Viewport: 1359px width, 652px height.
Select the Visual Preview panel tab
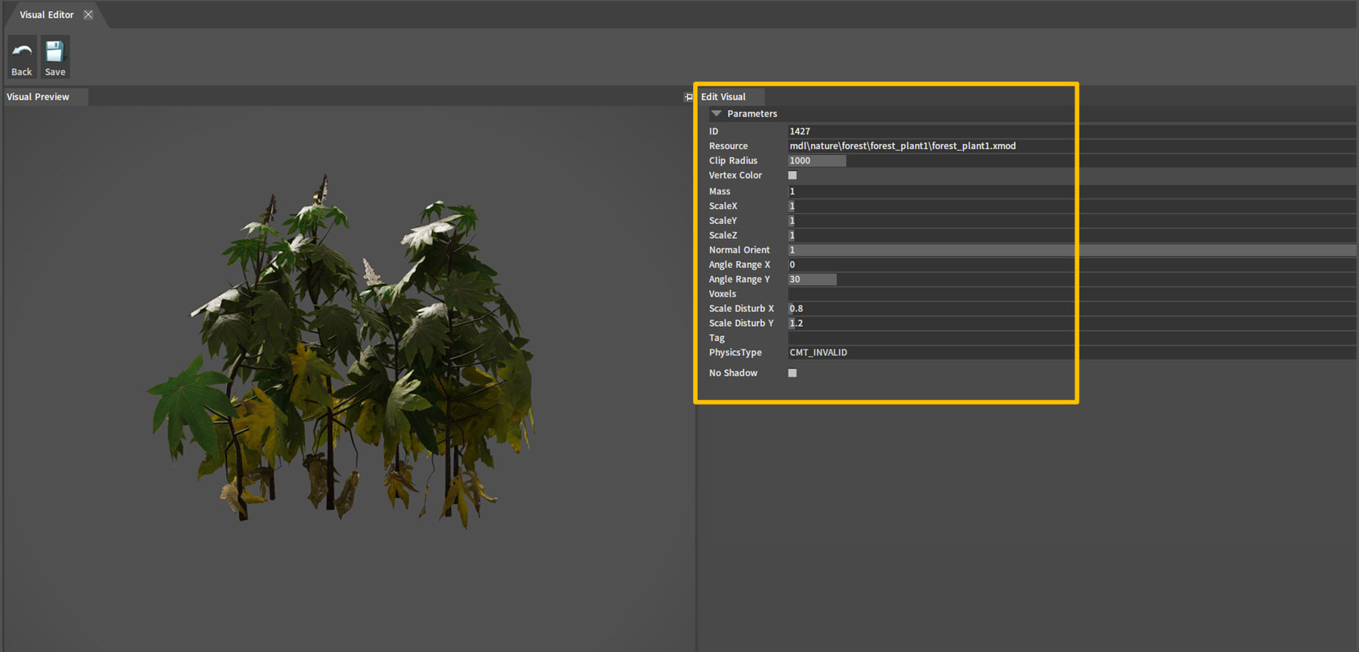pyautogui.click(x=38, y=97)
